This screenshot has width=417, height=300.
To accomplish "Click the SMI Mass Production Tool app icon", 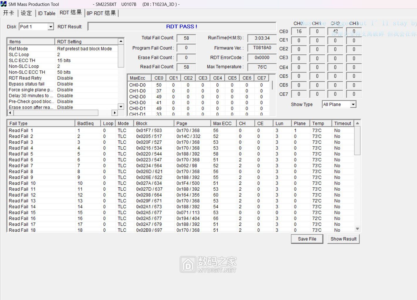I will coord(4,4).
